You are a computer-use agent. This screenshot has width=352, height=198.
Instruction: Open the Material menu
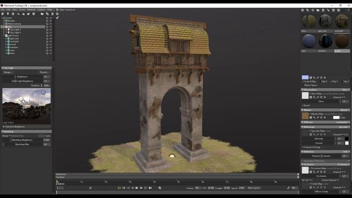click(x=31, y=10)
